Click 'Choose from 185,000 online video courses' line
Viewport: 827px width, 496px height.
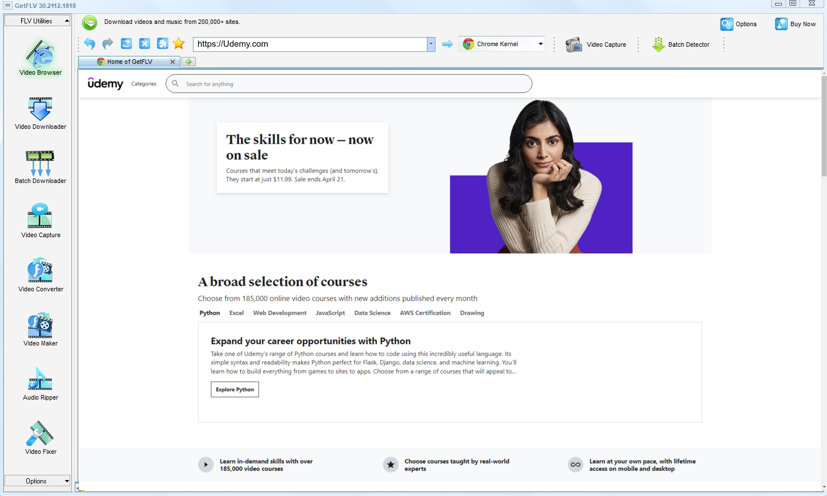(x=337, y=298)
